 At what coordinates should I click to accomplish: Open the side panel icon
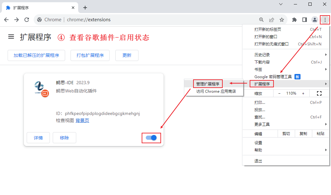coord(305,20)
